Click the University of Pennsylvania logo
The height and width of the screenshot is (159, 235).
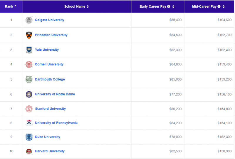(29, 123)
